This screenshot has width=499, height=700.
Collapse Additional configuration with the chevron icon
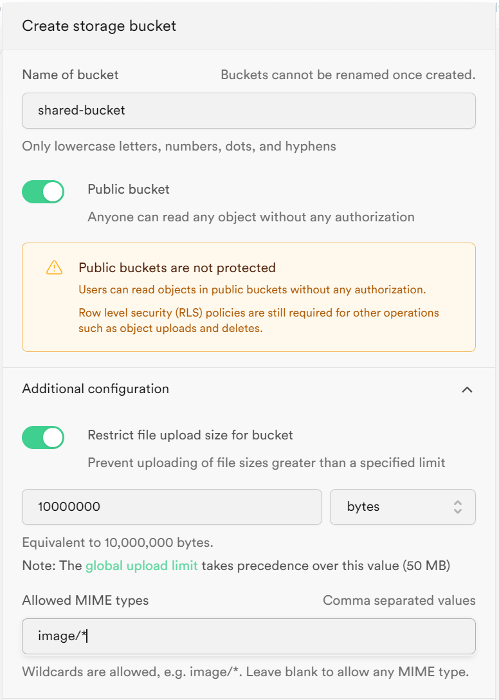coord(467,389)
